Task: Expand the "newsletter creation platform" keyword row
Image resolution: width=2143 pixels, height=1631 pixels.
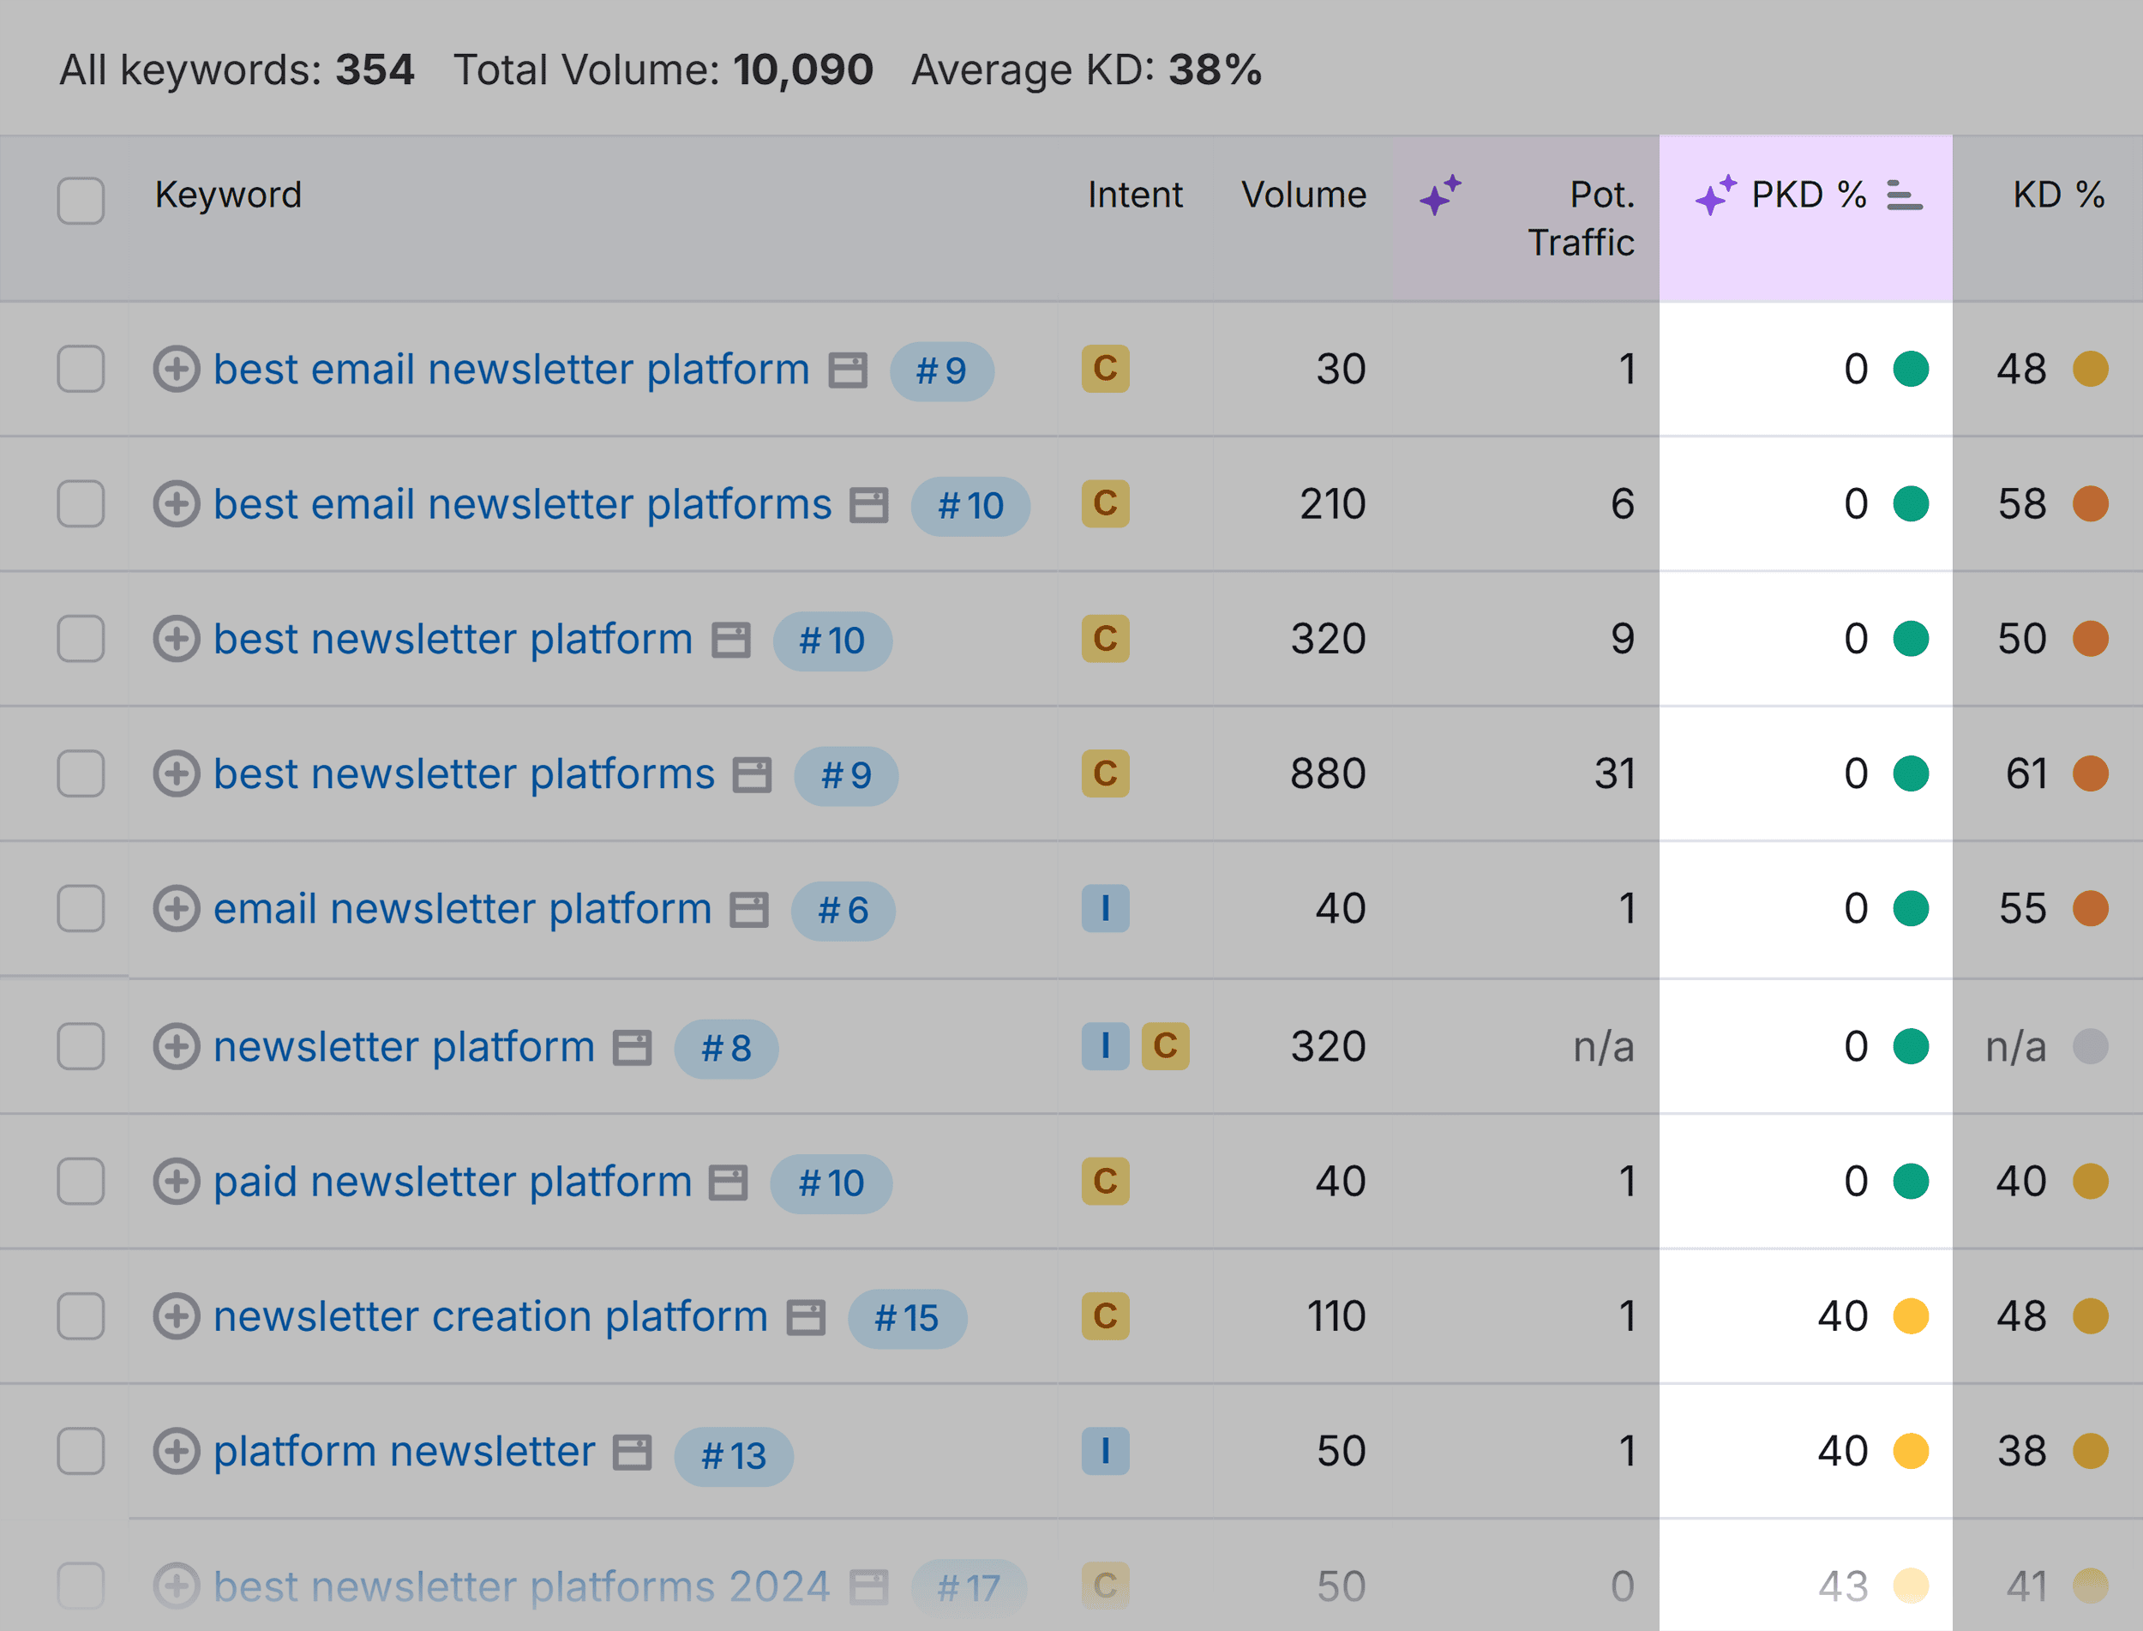Action: pos(177,1315)
